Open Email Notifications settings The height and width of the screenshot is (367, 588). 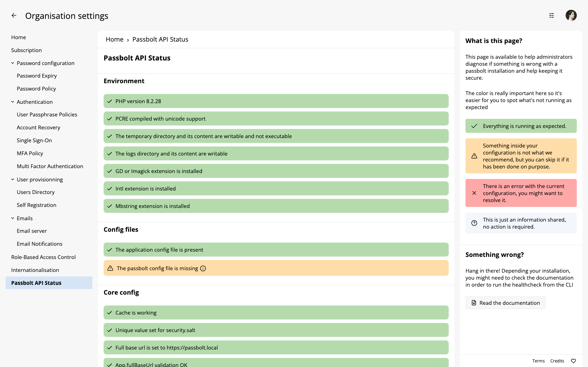tap(40, 244)
